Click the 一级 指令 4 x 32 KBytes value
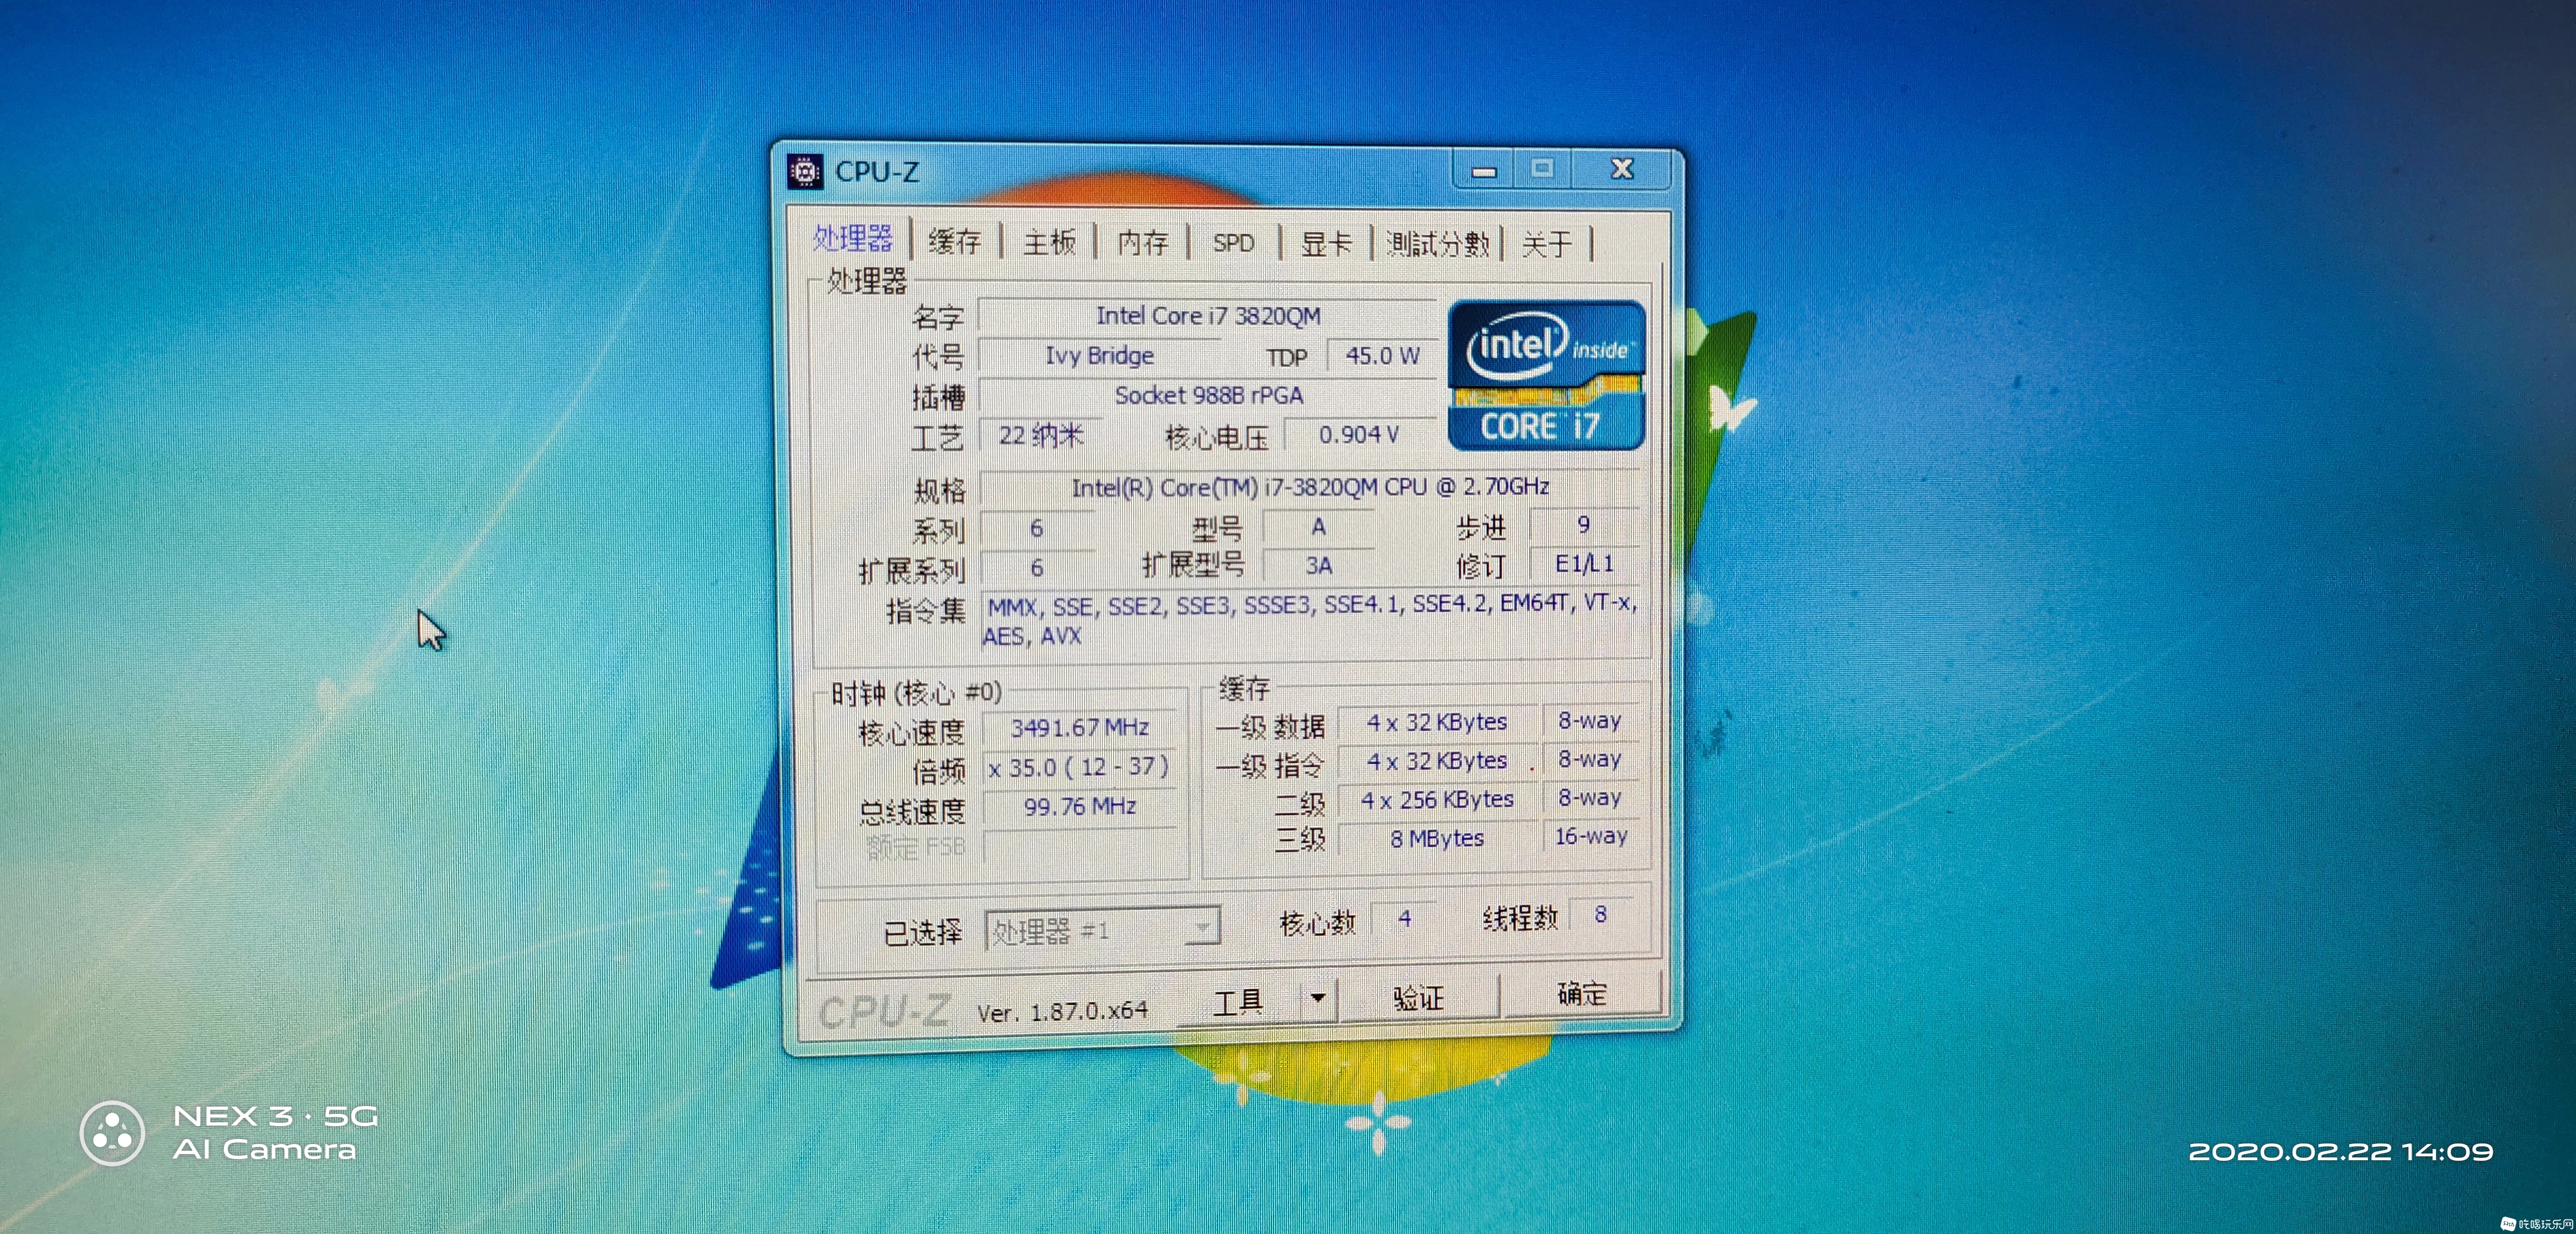Screen dimensions: 2576x1234 (x=1437, y=761)
